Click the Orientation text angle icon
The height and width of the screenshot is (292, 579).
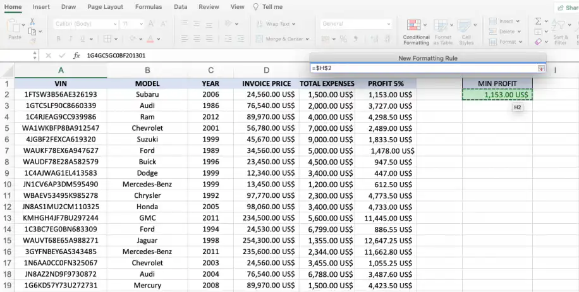point(228,23)
